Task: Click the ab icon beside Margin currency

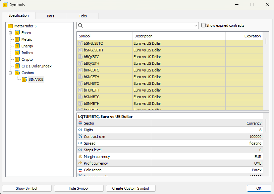Action: 80,157
